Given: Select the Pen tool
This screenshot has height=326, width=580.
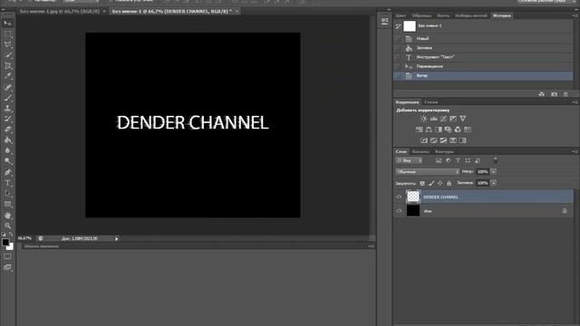Looking at the screenshot, I should point(8,172).
